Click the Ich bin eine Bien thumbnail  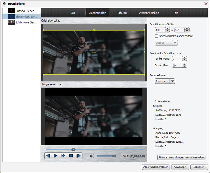tap(11, 22)
